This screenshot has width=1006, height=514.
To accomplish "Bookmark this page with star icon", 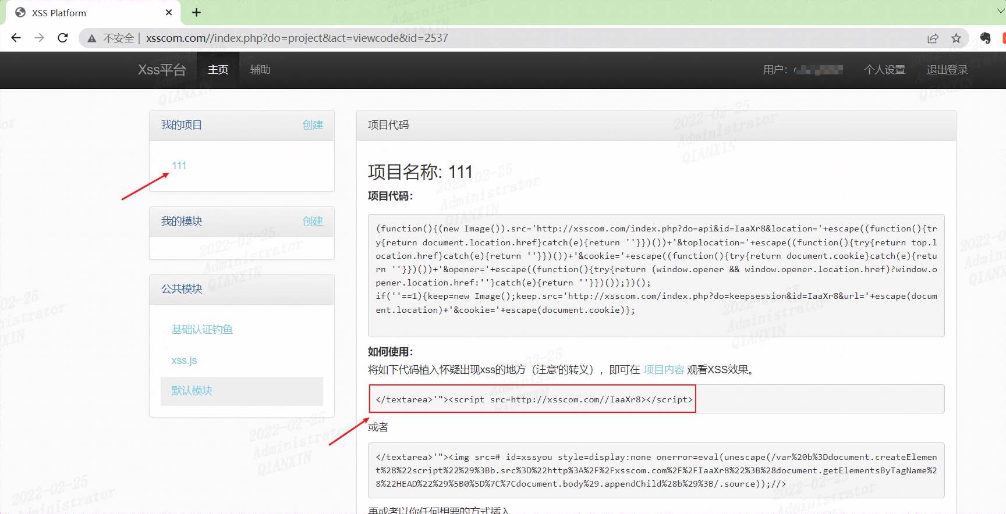I will point(956,38).
